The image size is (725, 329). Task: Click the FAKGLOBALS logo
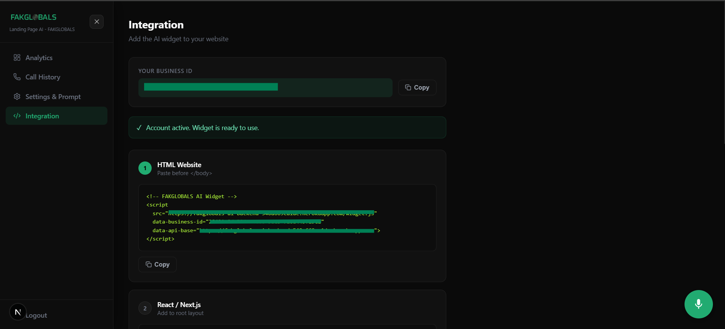[x=34, y=17]
